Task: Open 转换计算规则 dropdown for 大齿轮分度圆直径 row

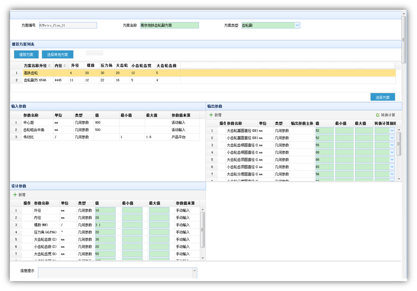Action: click(392, 174)
